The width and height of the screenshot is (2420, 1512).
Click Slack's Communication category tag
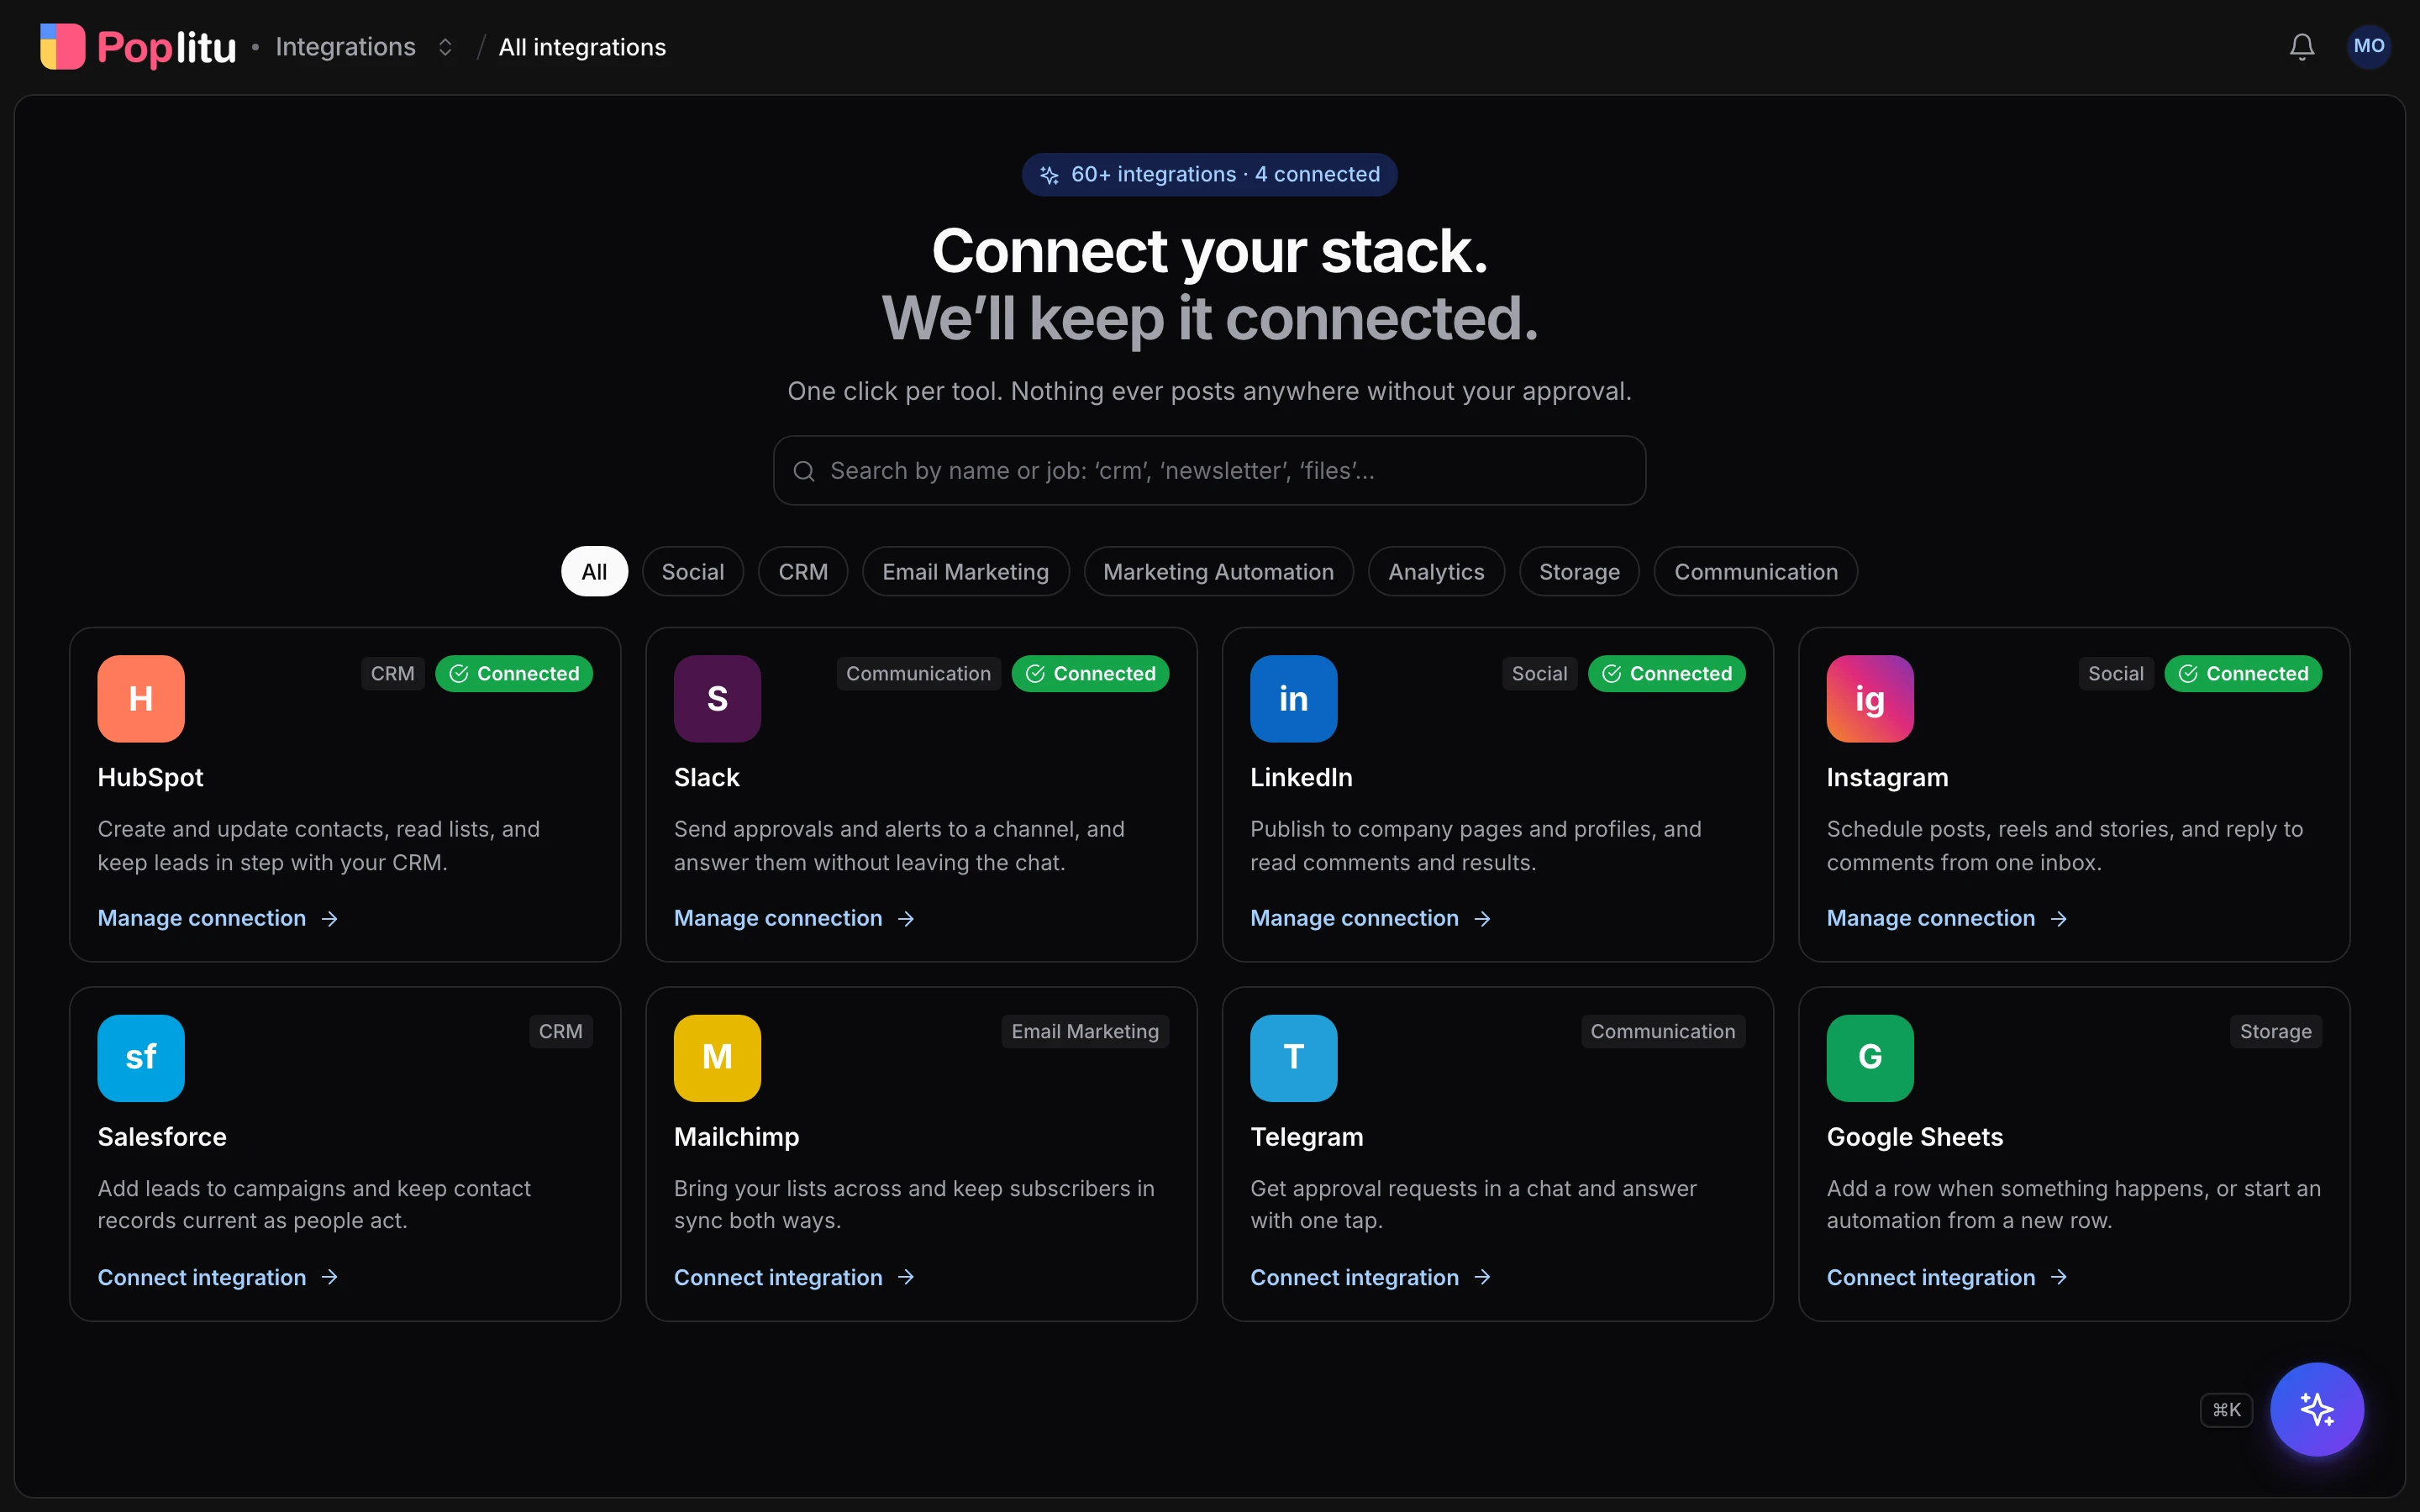tap(918, 674)
